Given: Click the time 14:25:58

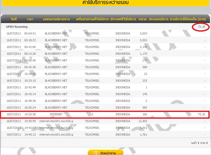Looking at the screenshot, I should click(30, 114).
